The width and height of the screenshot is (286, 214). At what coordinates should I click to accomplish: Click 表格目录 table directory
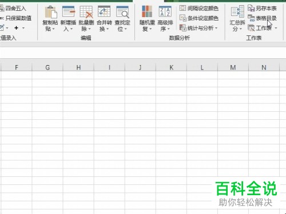[x=262, y=18]
